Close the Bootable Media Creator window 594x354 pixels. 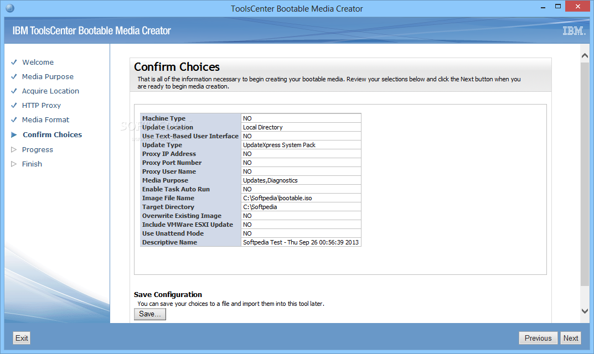click(x=578, y=7)
